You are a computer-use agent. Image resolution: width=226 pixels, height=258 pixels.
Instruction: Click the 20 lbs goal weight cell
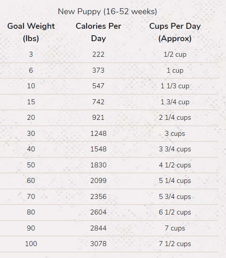(31, 118)
